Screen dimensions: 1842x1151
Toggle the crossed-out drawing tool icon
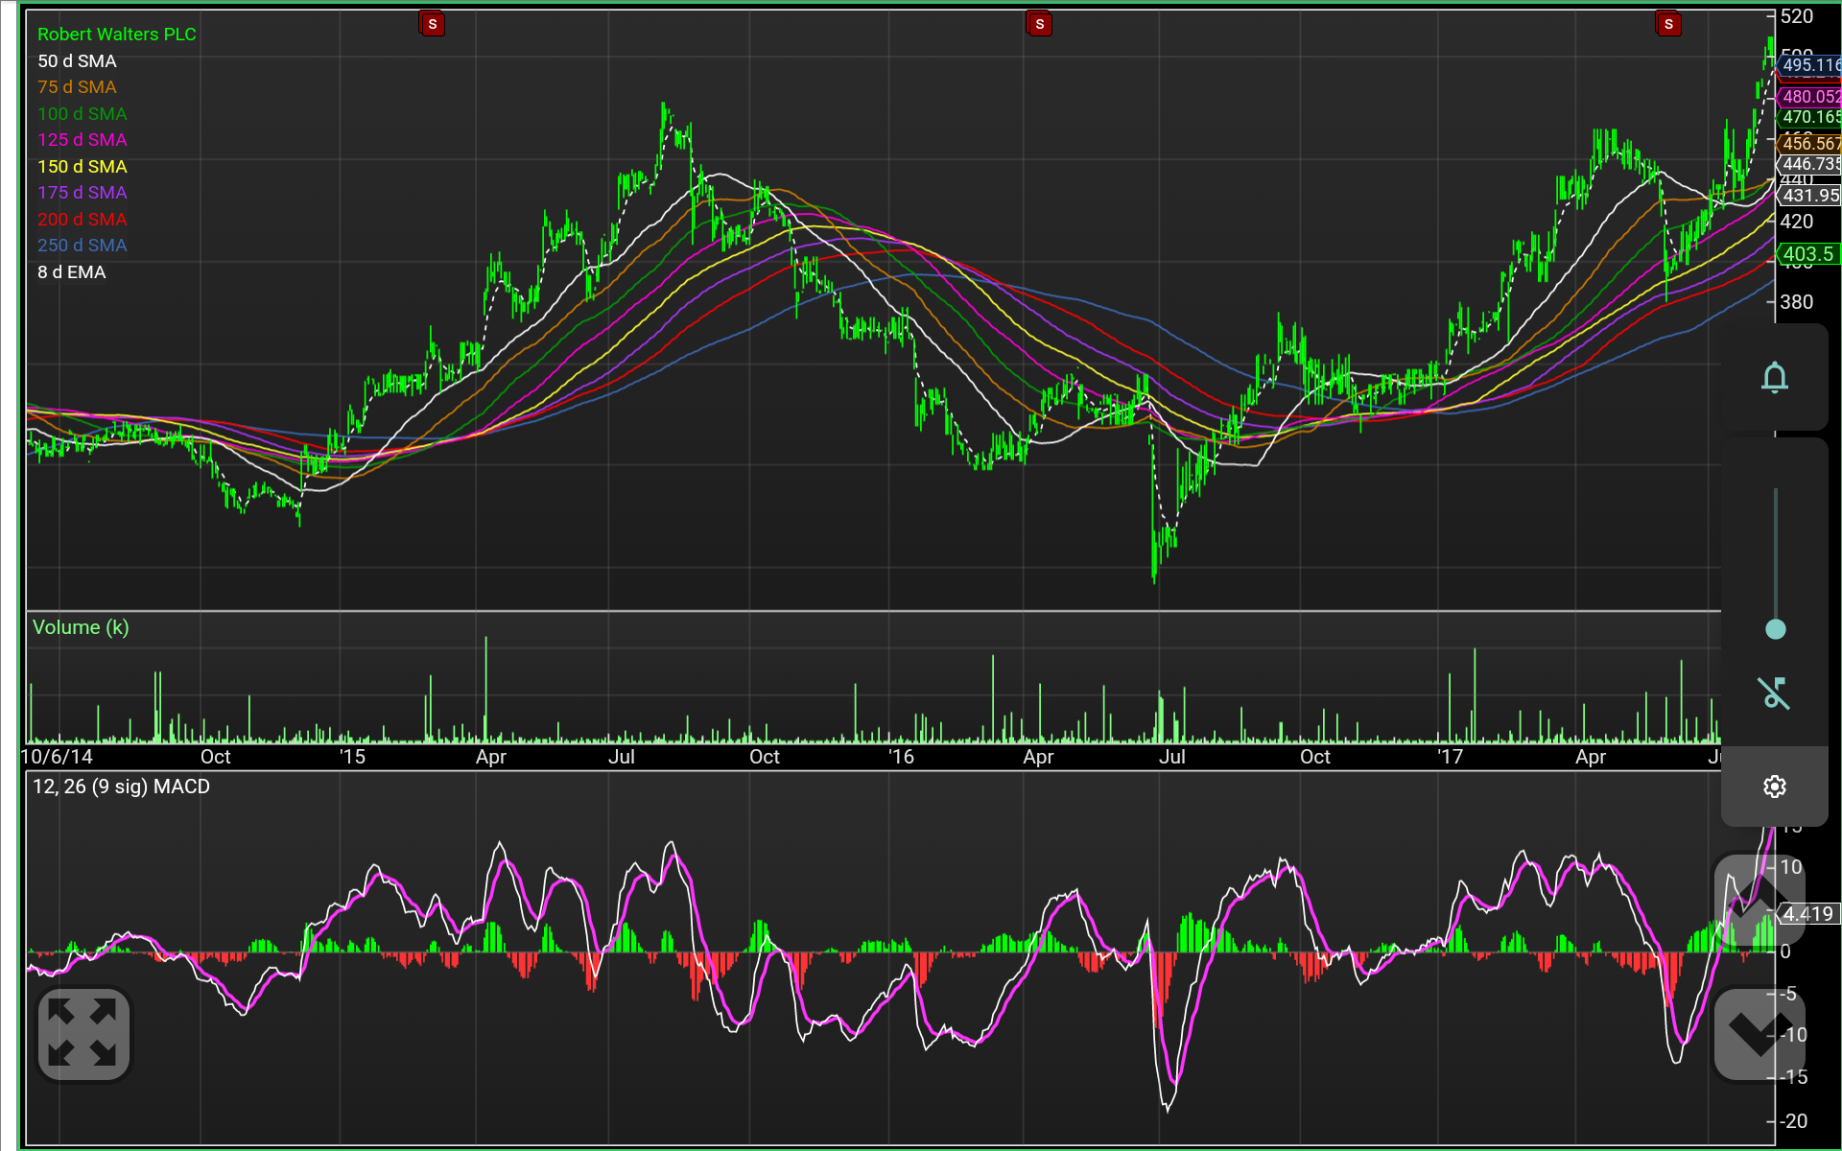coord(1775,693)
